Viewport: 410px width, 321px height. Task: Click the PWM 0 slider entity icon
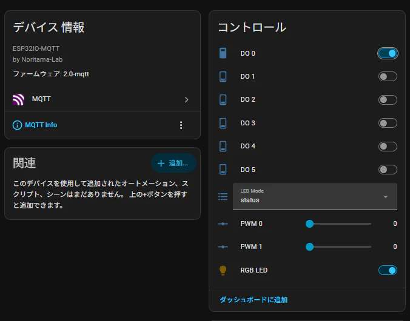pos(223,224)
